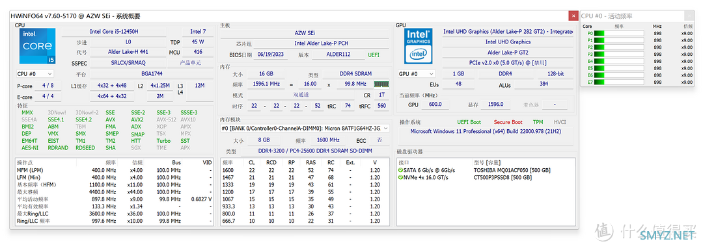Click the Intel Alder Lake-P PCH chipset field
The height and width of the screenshot is (248, 703).
(x=322, y=43)
